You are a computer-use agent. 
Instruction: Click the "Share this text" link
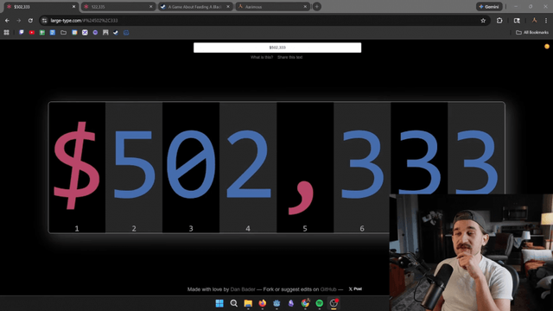click(x=290, y=57)
